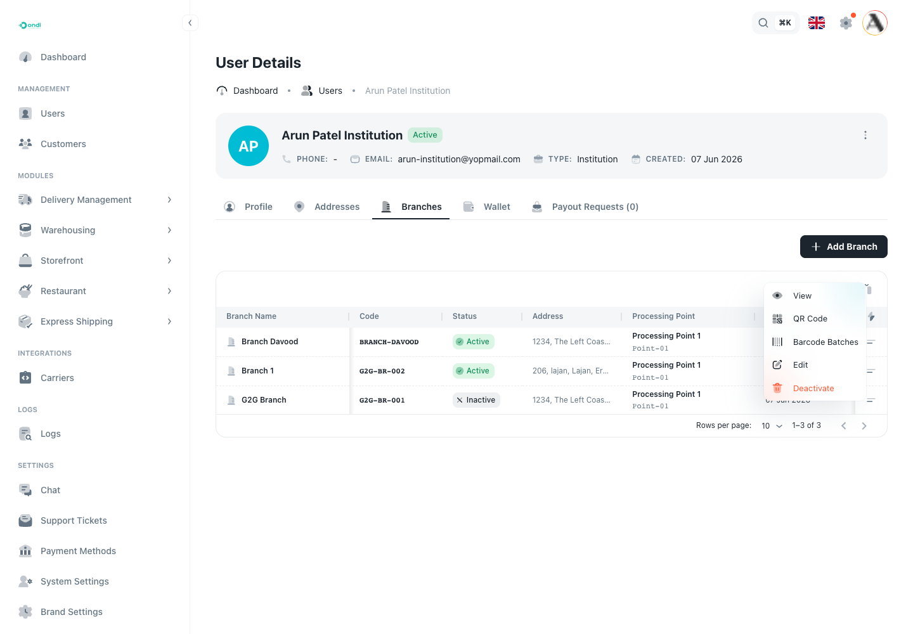Change language via UK flag icon
Viewport: 913px width, 634px height.
click(x=817, y=23)
